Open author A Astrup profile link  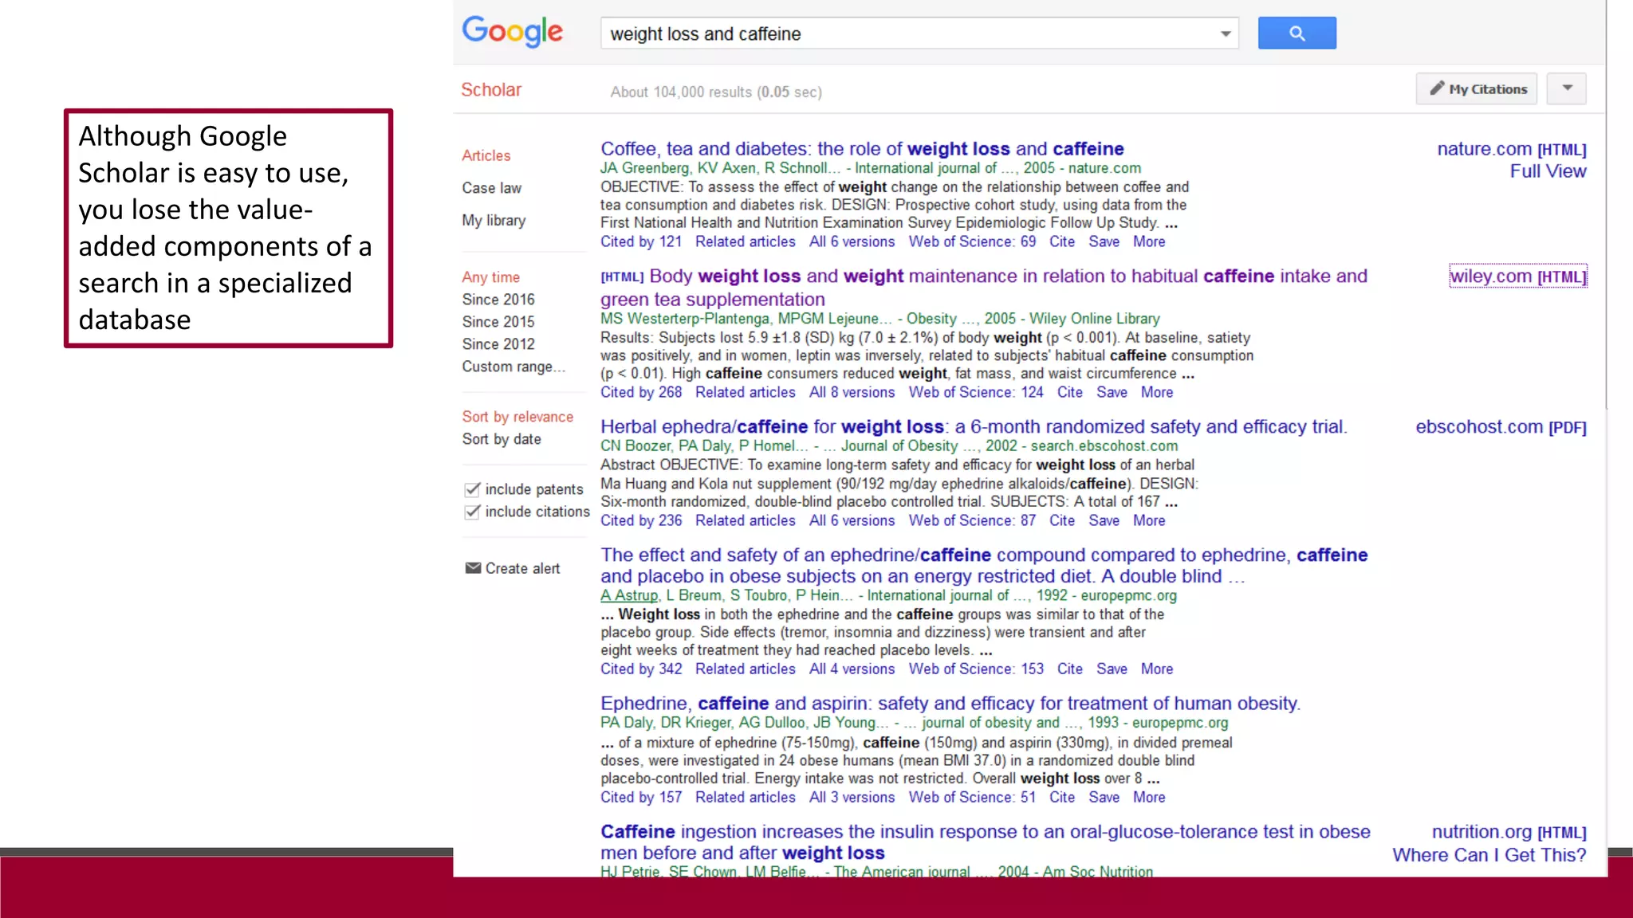coord(629,595)
